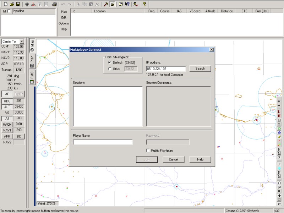Click the hammer tool icon

106,4
